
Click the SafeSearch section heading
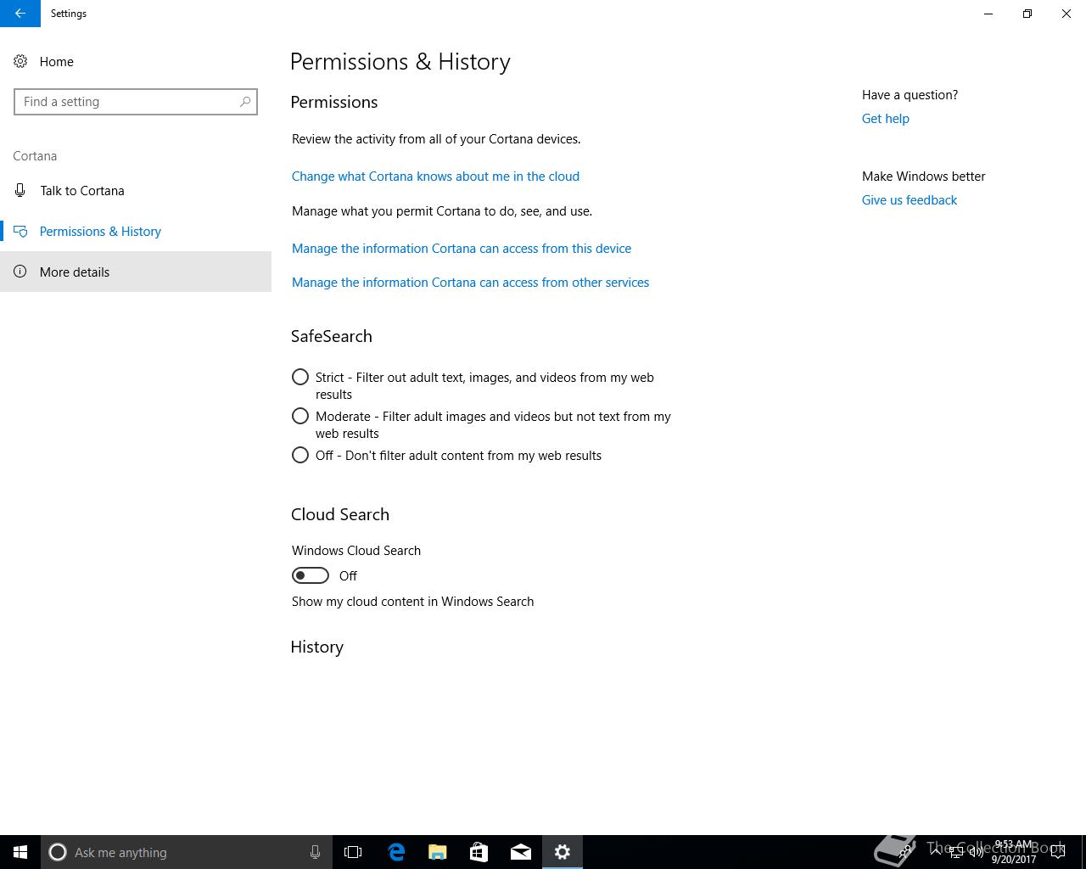tap(332, 336)
